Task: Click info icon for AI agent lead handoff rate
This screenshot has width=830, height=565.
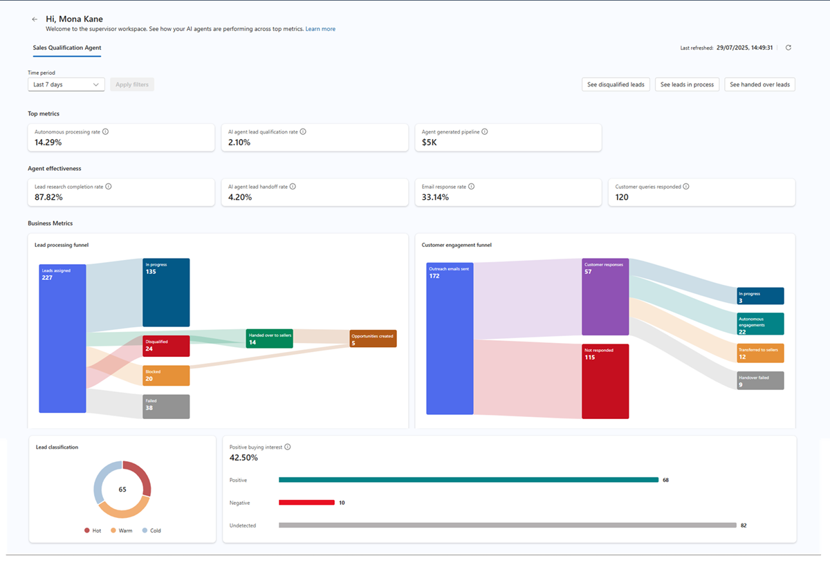Action: 293,187
